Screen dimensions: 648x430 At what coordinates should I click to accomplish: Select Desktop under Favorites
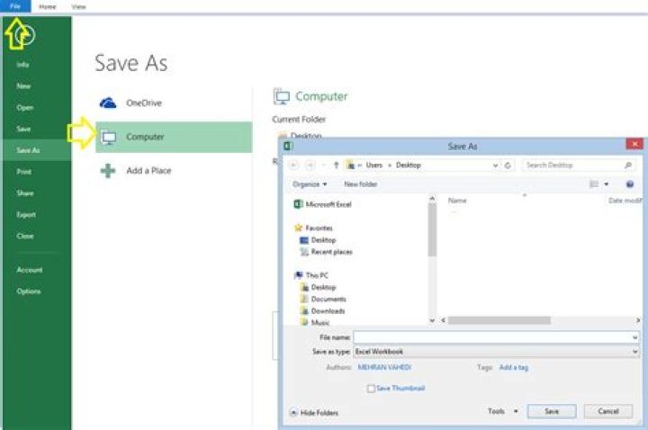[318, 240]
